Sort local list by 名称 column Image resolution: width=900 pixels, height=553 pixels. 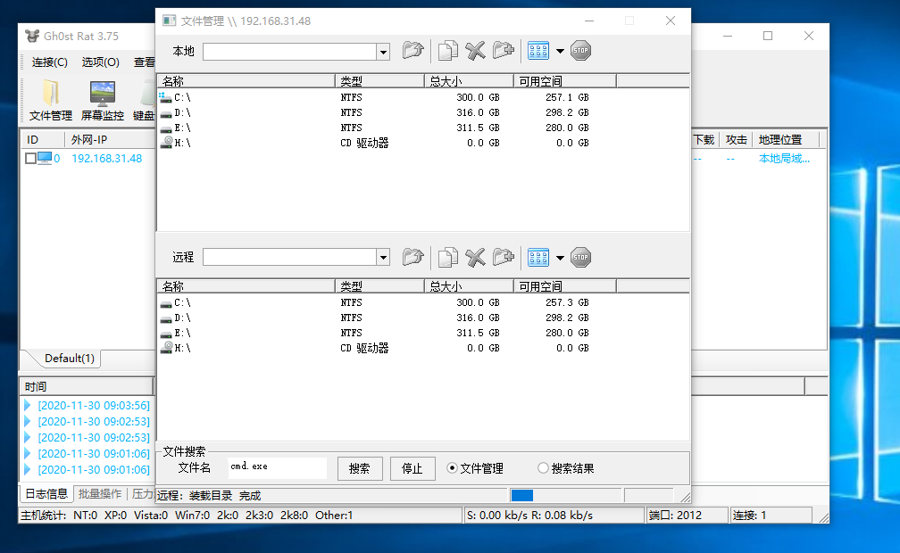coord(246,81)
